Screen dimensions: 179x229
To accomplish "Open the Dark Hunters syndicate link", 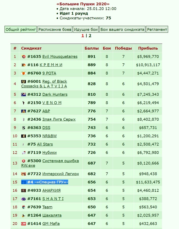I will (x=55, y=94).
